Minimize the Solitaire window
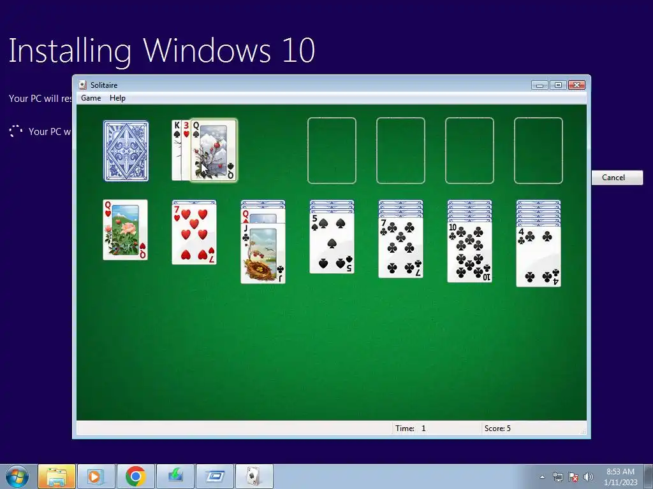Screen dimensions: 653x489 point(539,85)
